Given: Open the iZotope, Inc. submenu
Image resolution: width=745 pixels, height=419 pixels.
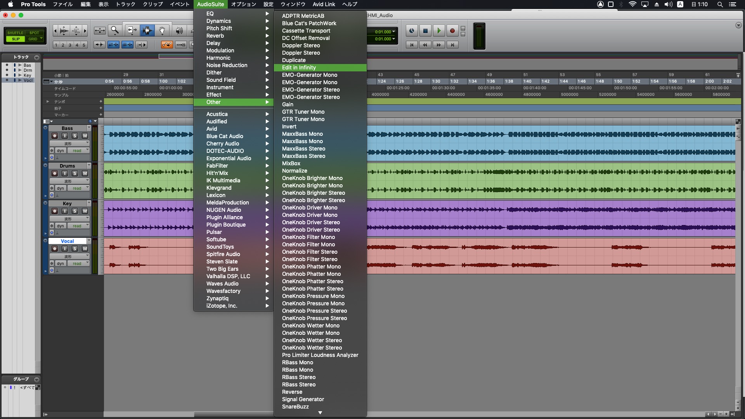Looking at the screenshot, I should pos(233,306).
